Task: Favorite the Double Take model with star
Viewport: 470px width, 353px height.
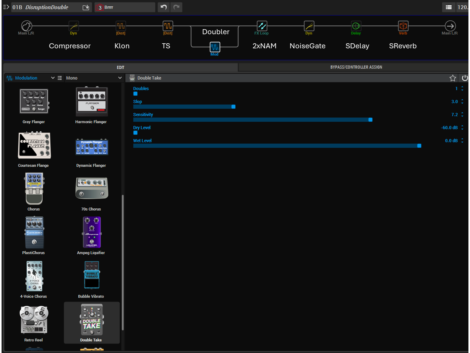Action: click(452, 78)
